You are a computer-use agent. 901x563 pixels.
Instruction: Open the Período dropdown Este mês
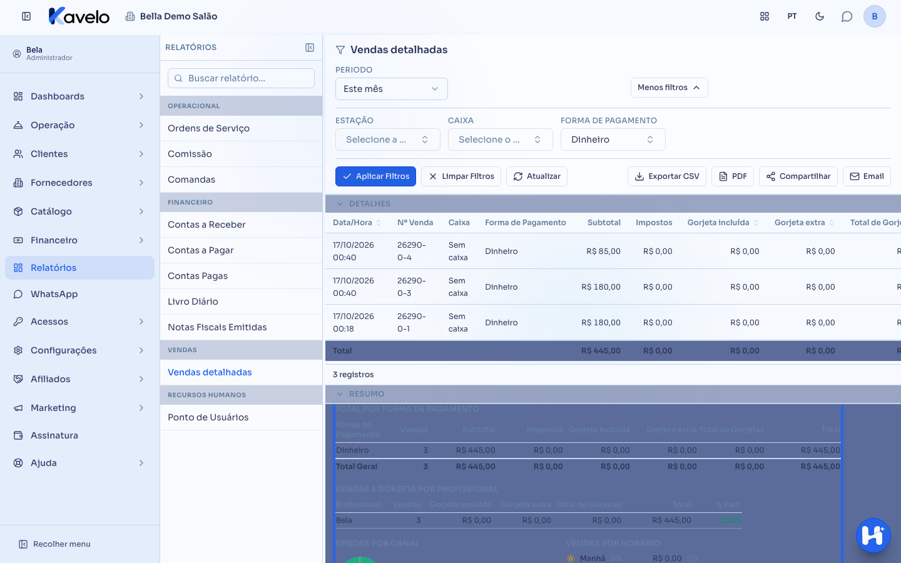click(x=392, y=89)
